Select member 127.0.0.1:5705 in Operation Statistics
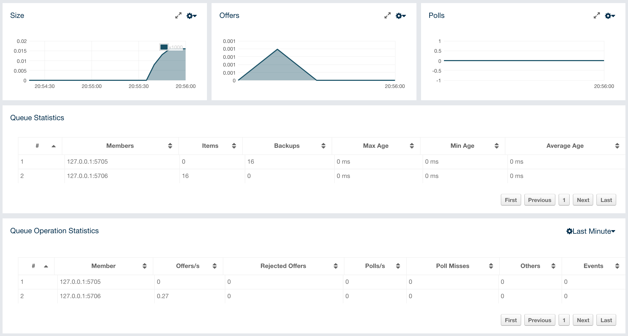The width and height of the screenshot is (628, 336). 80,282
